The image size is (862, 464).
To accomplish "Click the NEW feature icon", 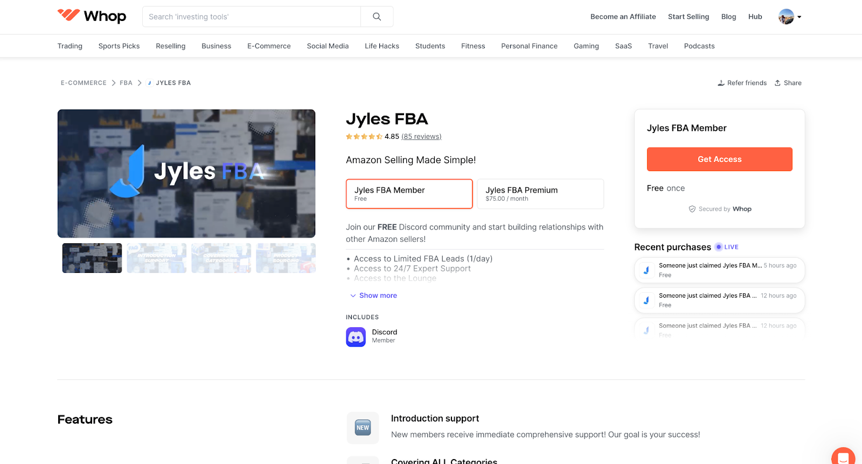I will 363,428.
